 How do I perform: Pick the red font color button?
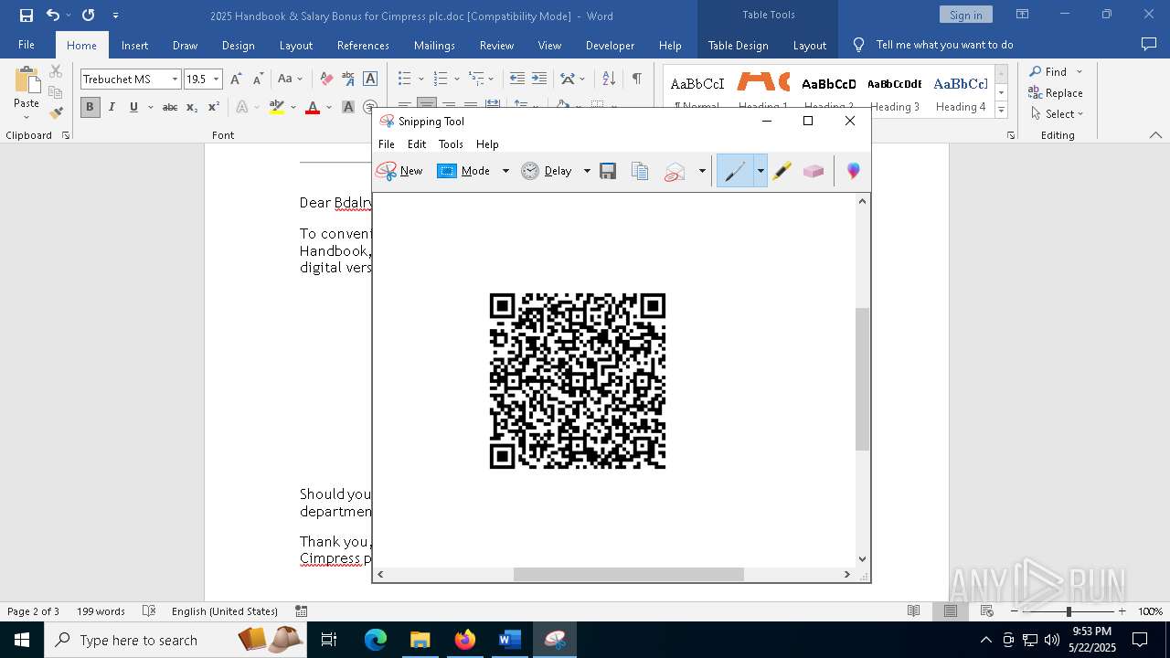click(x=313, y=107)
